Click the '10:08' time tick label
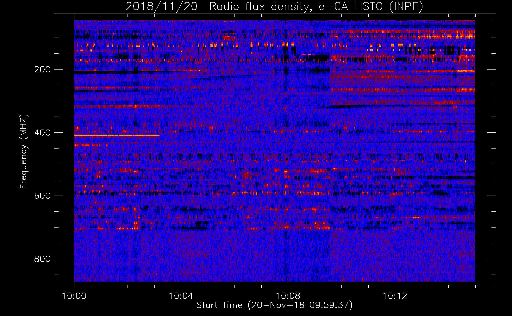The height and width of the screenshot is (316, 512). click(288, 296)
